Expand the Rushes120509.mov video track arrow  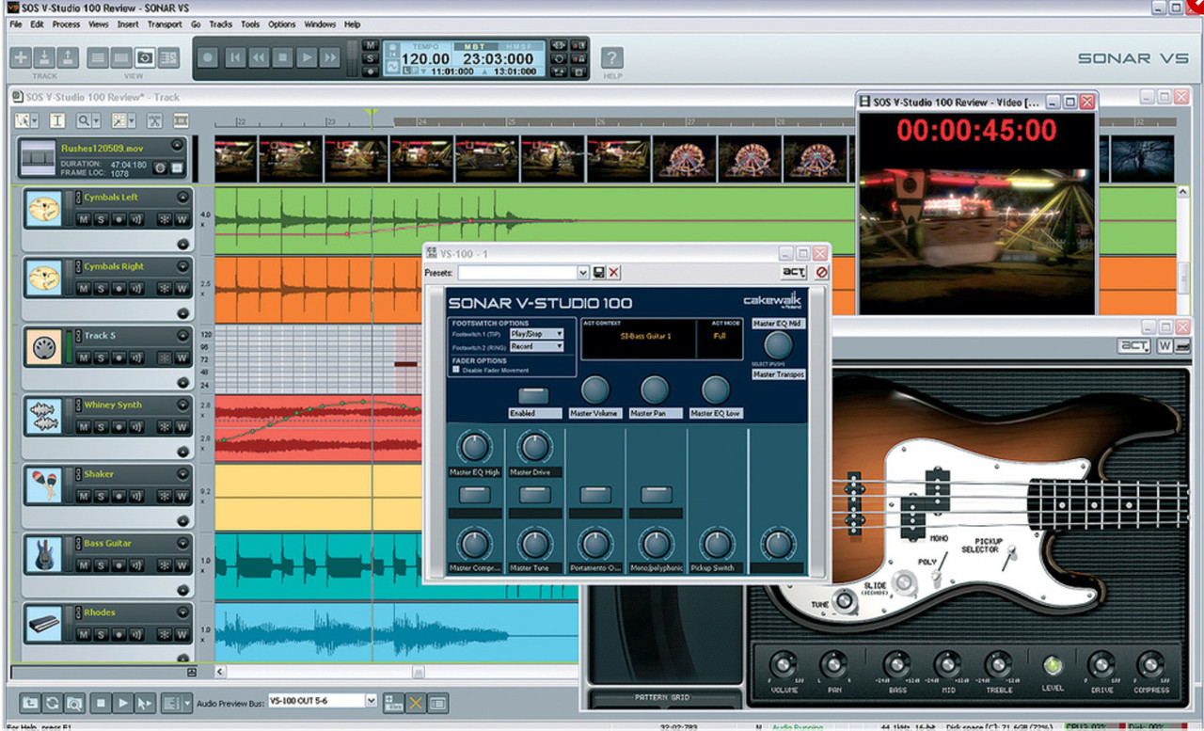(x=177, y=146)
